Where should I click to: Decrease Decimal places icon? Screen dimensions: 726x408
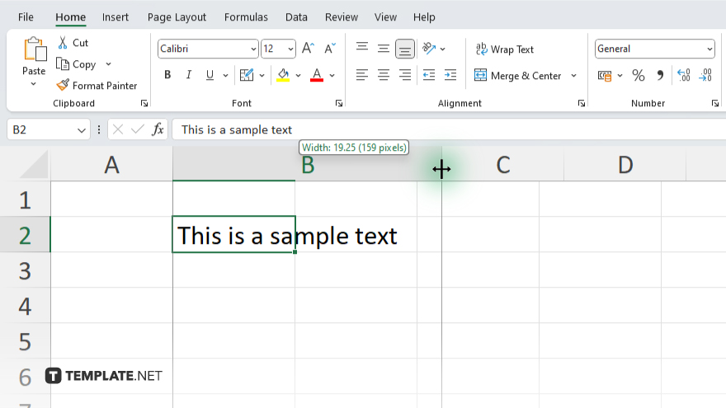(705, 75)
